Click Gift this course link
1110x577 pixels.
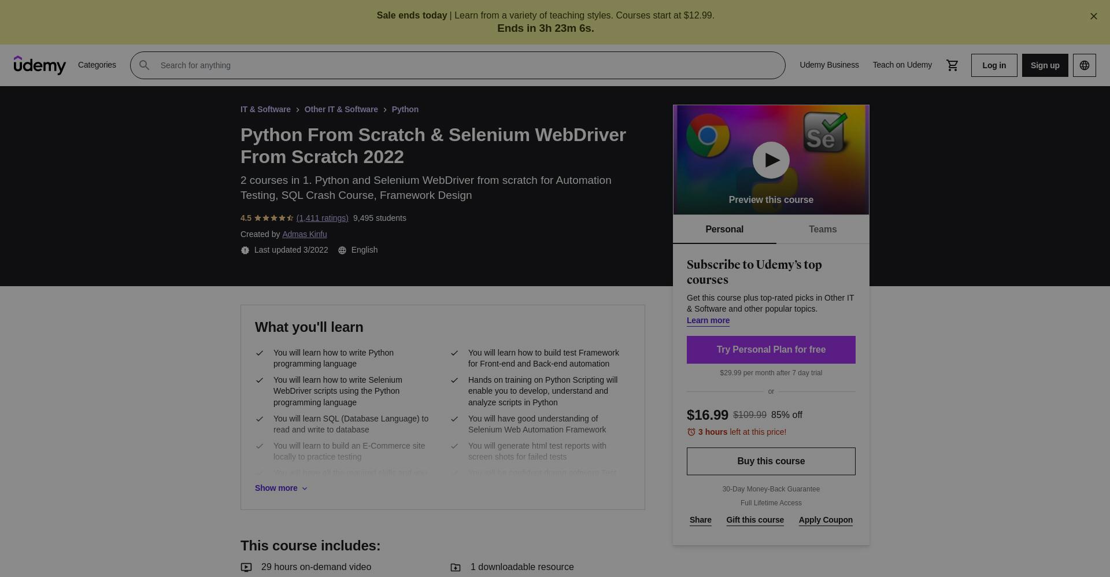tap(754, 520)
